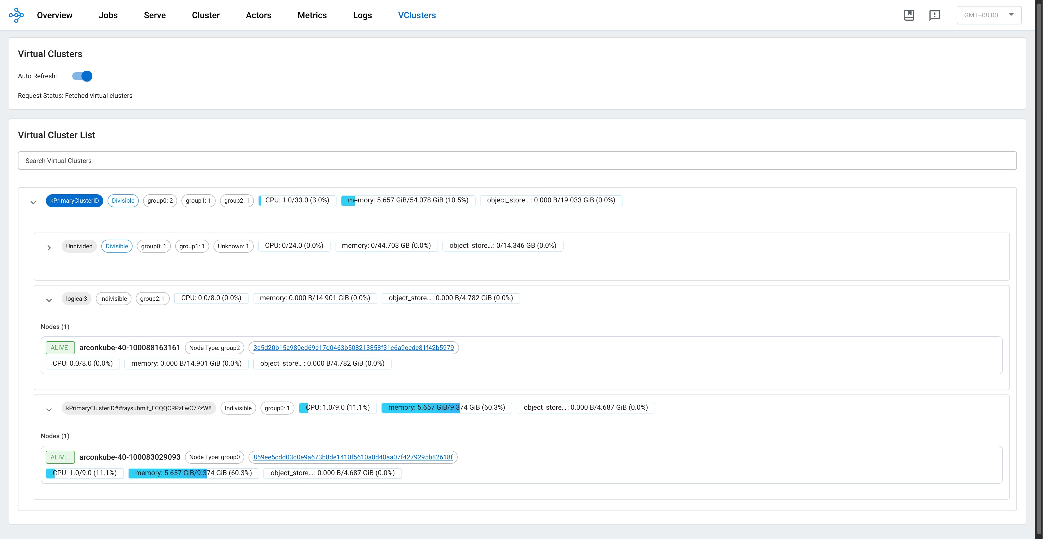This screenshot has height=539, width=1043.
Task: Click object_store 0/14.346 GB bar
Action: point(503,246)
